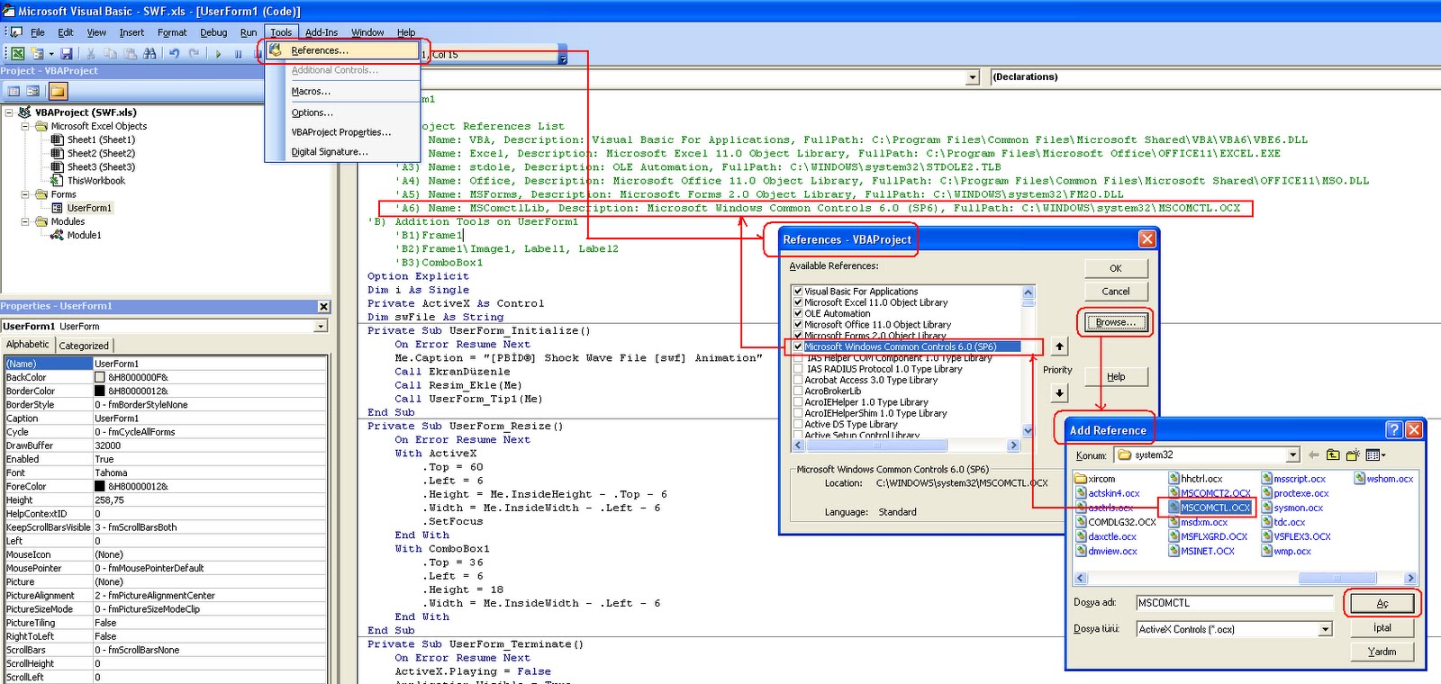Check IAS RADIUS Protocol 1.0 Type Library
Screen dimensions: 1441x684
pyautogui.click(x=798, y=369)
